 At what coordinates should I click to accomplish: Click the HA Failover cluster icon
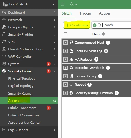coord(71,59)
